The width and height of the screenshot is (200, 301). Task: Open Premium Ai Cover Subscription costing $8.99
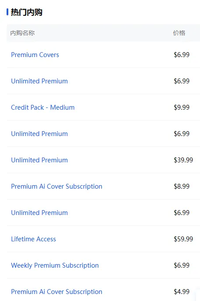pos(56,186)
